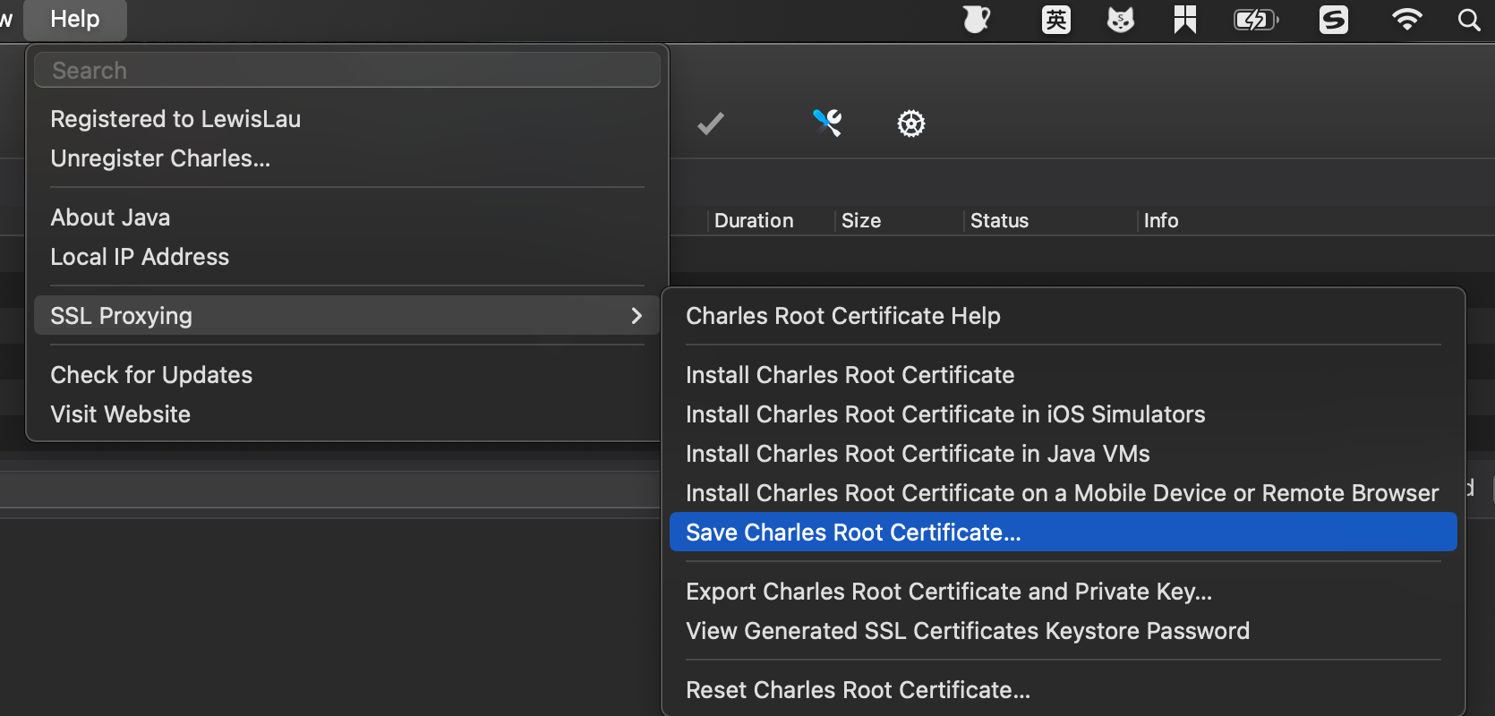This screenshot has width=1495, height=716.
Task: Click the Duration column header
Action: [x=754, y=220]
